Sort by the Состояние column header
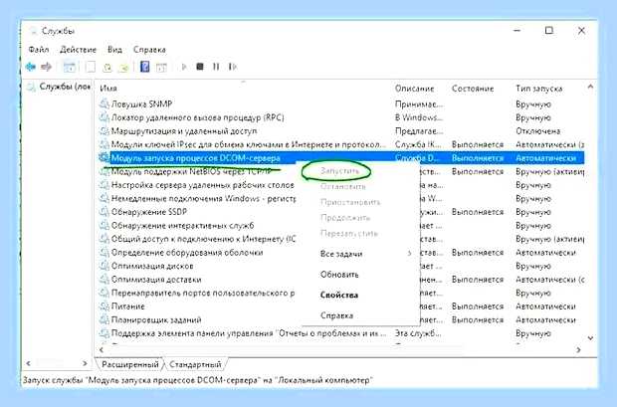617x407 pixels. pyautogui.click(x=473, y=89)
